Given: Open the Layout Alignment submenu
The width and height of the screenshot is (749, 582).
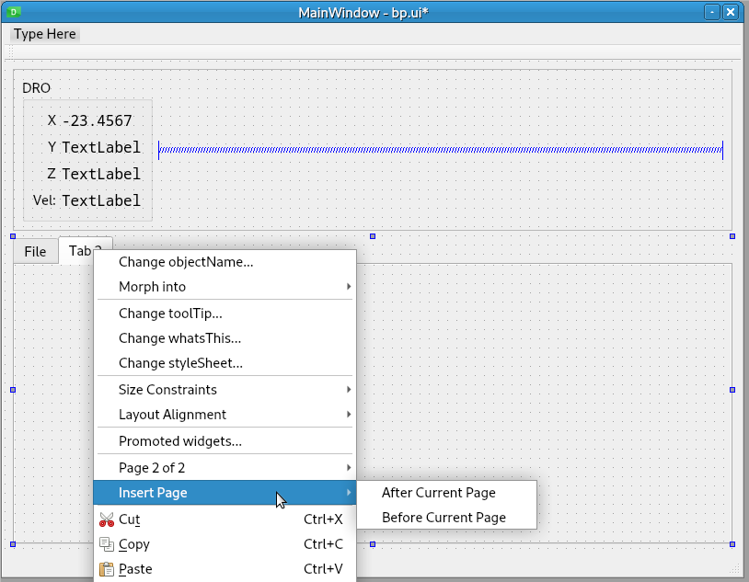Looking at the screenshot, I should click(x=225, y=415).
